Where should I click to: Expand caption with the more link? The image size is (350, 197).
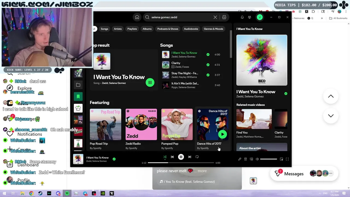pos(202,171)
